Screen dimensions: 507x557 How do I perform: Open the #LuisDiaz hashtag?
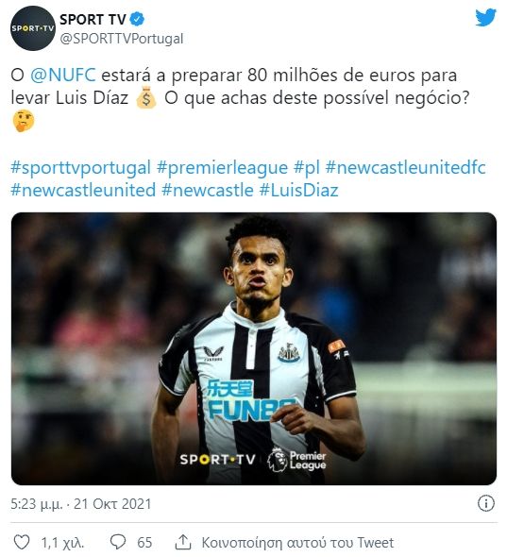(298, 190)
